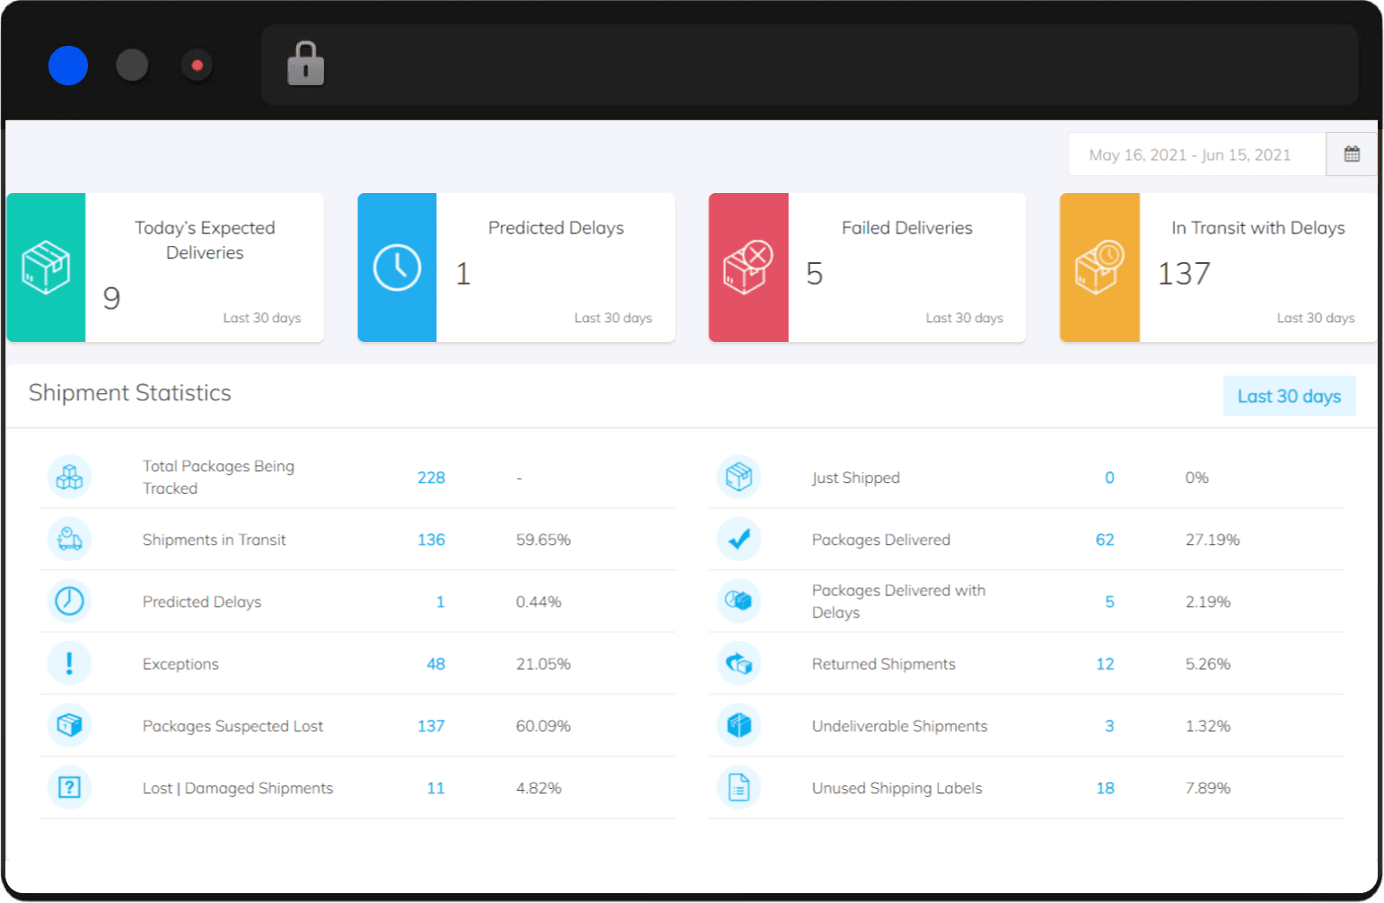Click the Returned Shipments icon
Screen dimensions: 1384x903
(x=739, y=663)
